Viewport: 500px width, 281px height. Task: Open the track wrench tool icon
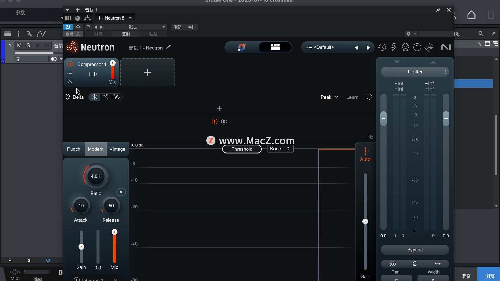[29, 34]
